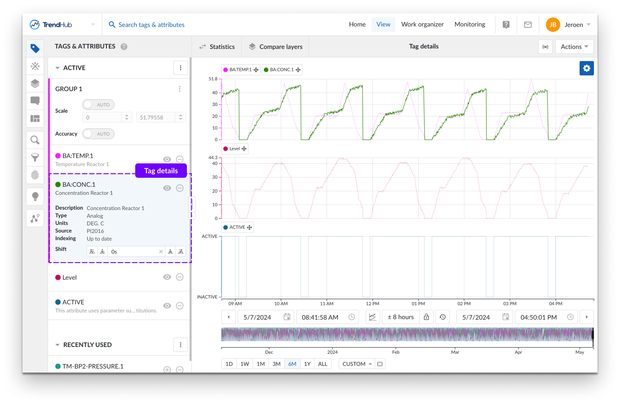Screen dimensions: 620x404
Task: Open the filter funnel tool
Action: pos(35,158)
